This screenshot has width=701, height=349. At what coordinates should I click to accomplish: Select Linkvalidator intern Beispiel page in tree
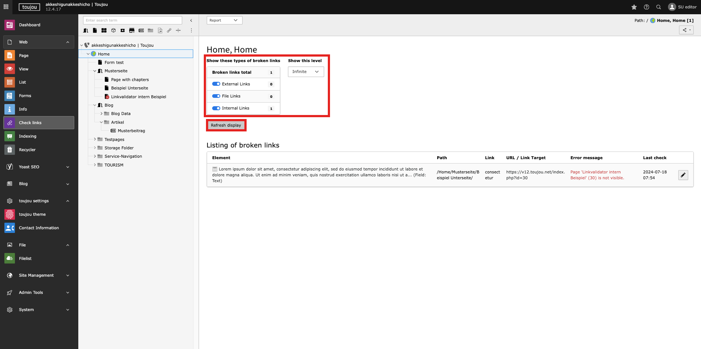[138, 97]
